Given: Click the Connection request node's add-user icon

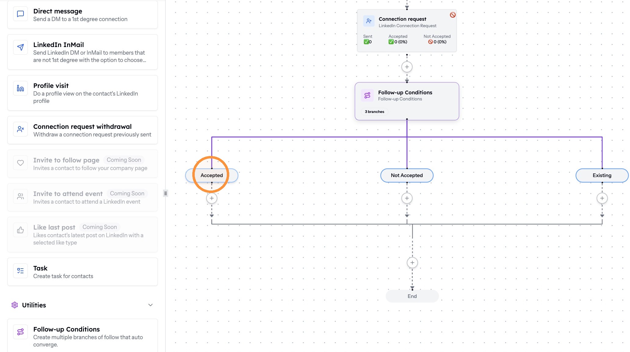Looking at the screenshot, I should point(369,21).
